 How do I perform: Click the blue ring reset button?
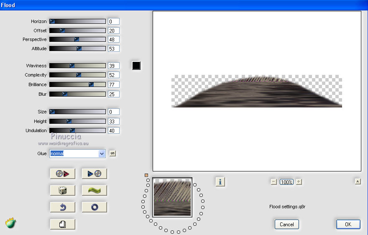click(94, 207)
